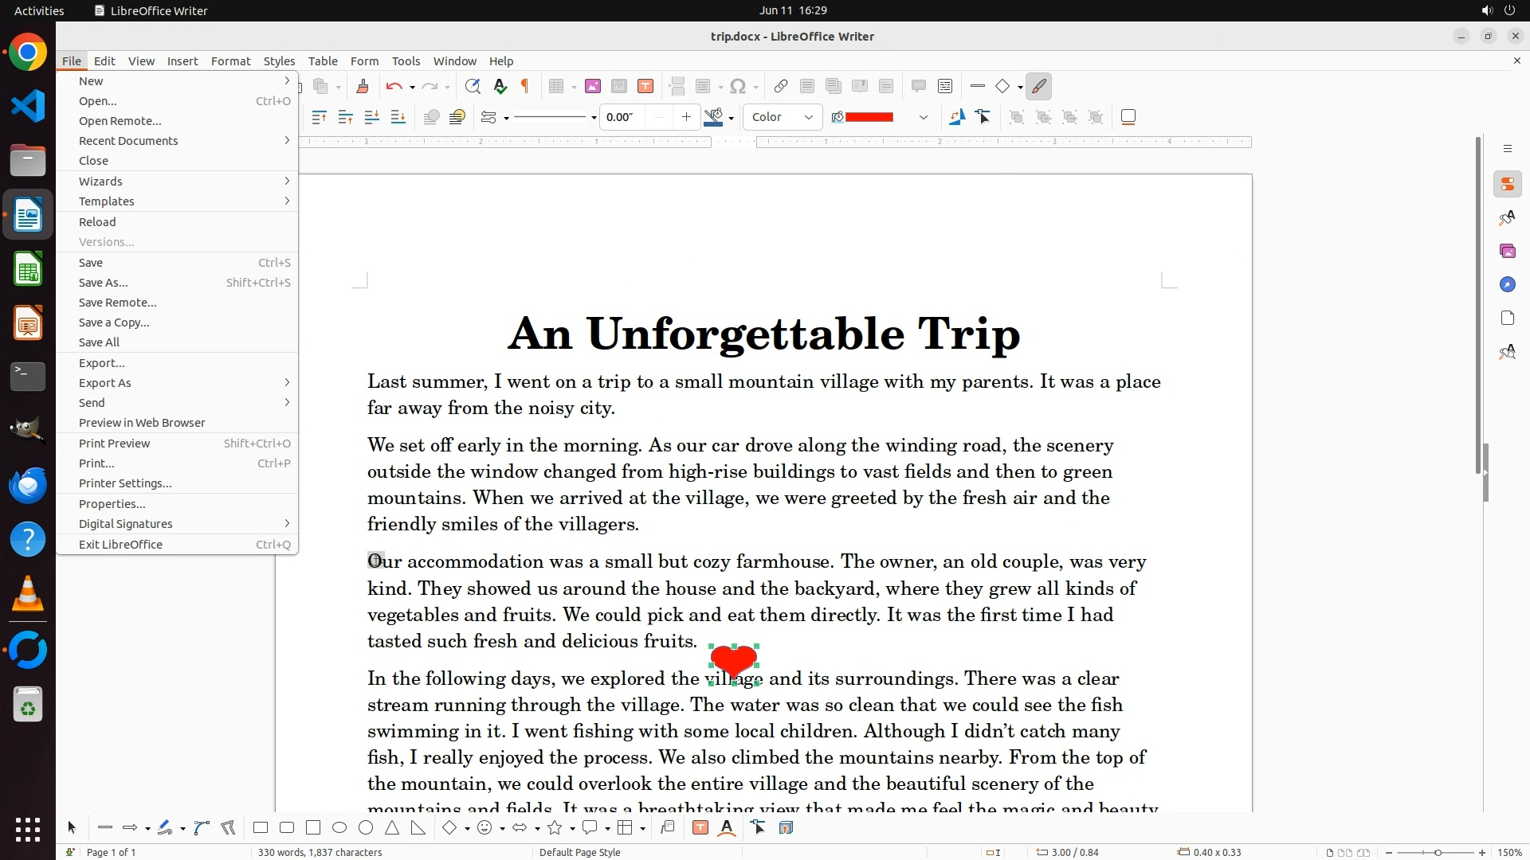Insert special character omega icon

click(x=738, y=87)
